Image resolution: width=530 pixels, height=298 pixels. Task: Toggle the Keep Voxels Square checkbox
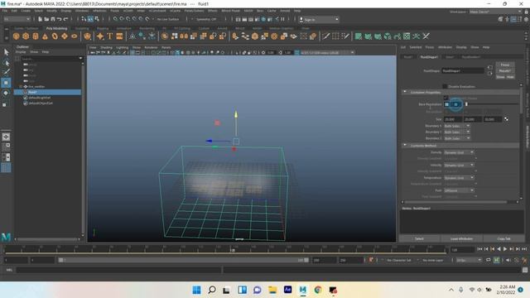click(x=446, y=98)
